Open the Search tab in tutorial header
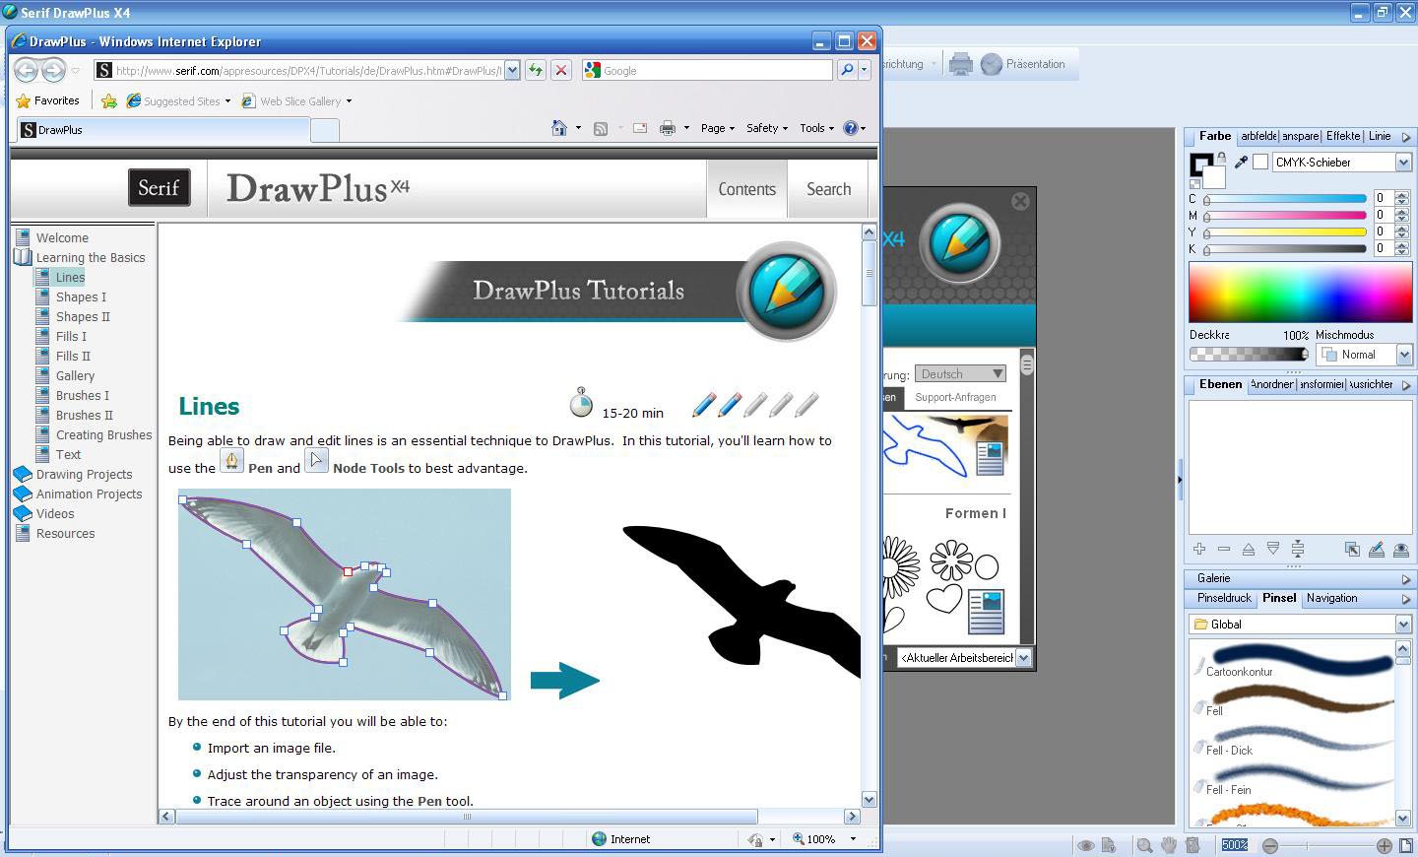This screenshot has width=1418, height=857. point(828,189)
